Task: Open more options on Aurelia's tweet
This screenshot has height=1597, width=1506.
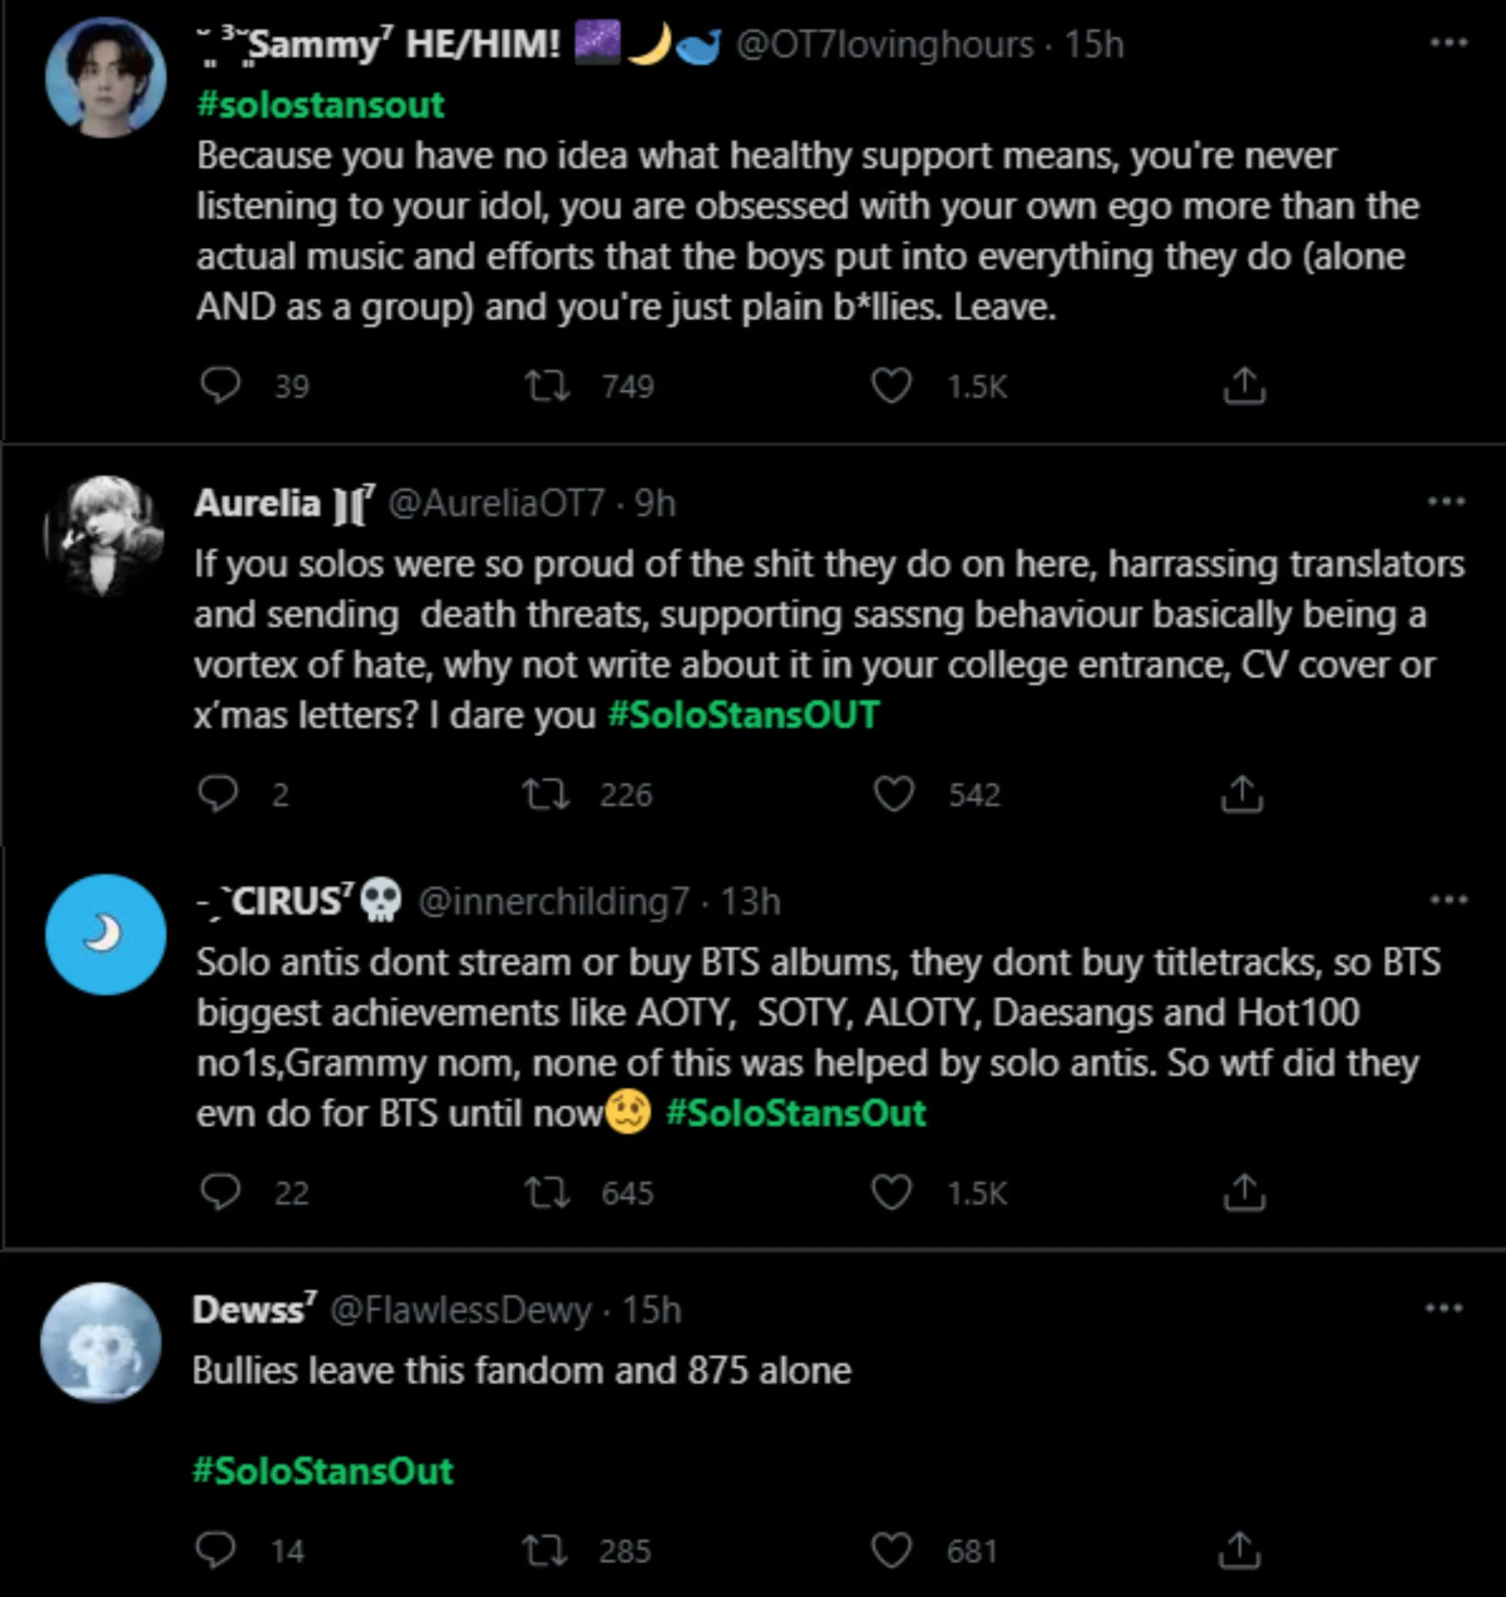Action: [x=1445, y=502]
